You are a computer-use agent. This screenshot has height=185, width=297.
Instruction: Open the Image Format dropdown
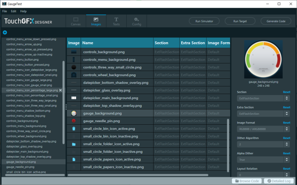pos(263,129)
